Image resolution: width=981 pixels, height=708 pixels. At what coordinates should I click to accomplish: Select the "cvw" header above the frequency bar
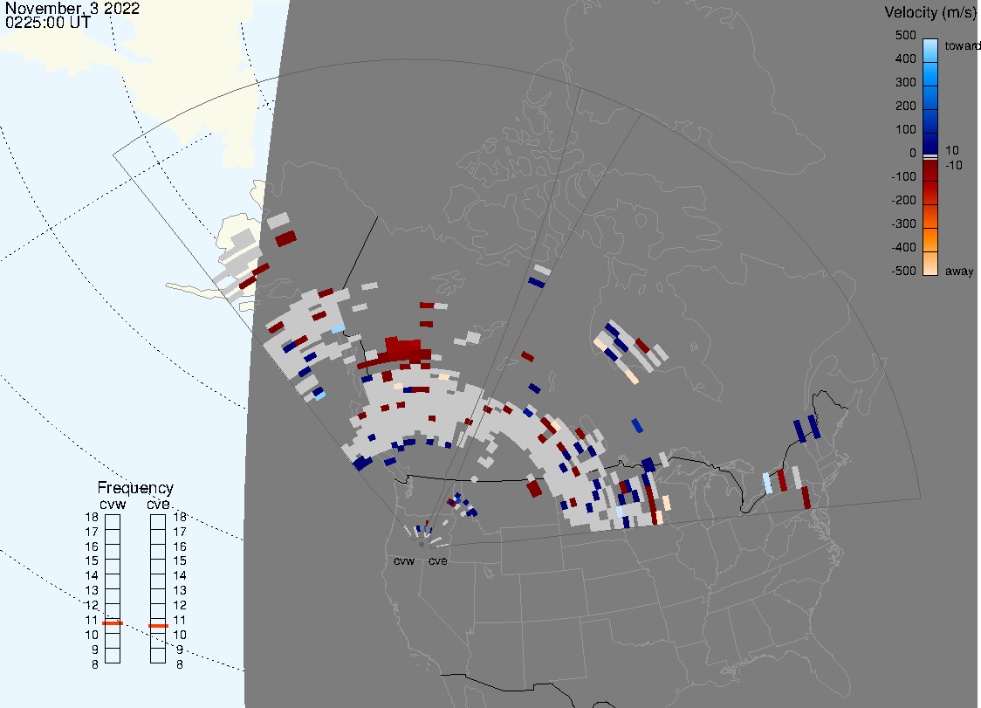tap(113, 504)
